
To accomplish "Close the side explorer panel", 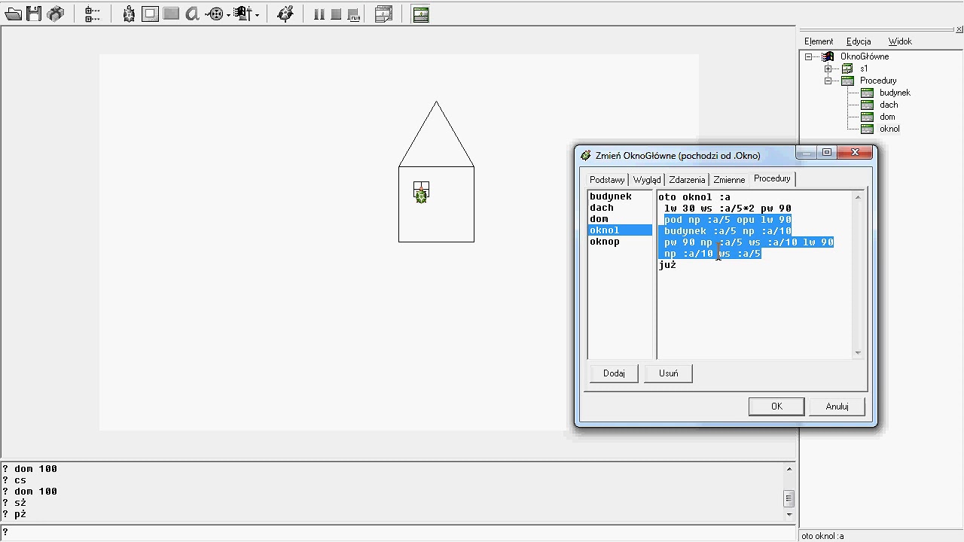I will coord(959,29).
